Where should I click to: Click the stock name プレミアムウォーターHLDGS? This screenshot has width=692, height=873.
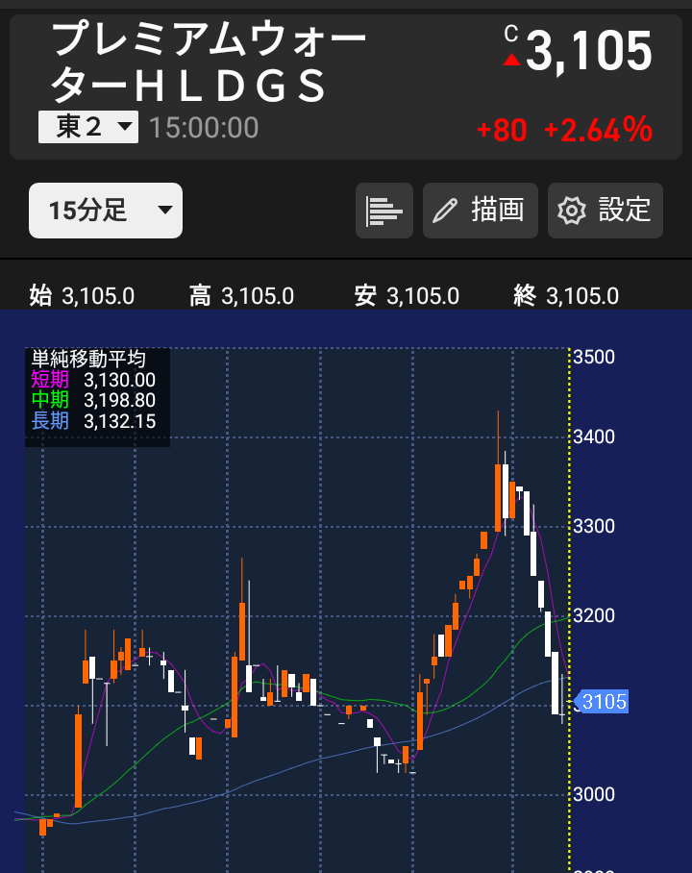click(x=209, y=62)
